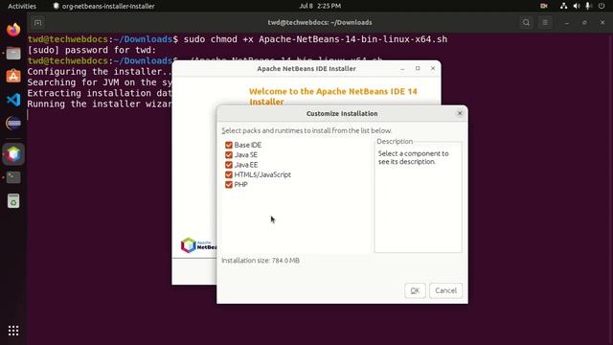Open the Files manager dock icon
The image size is (613, 345).
coord(13,53)
